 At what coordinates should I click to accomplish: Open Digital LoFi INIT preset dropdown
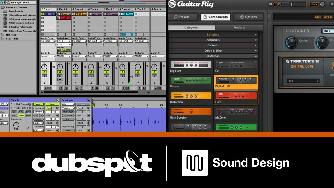coord(303,81)
